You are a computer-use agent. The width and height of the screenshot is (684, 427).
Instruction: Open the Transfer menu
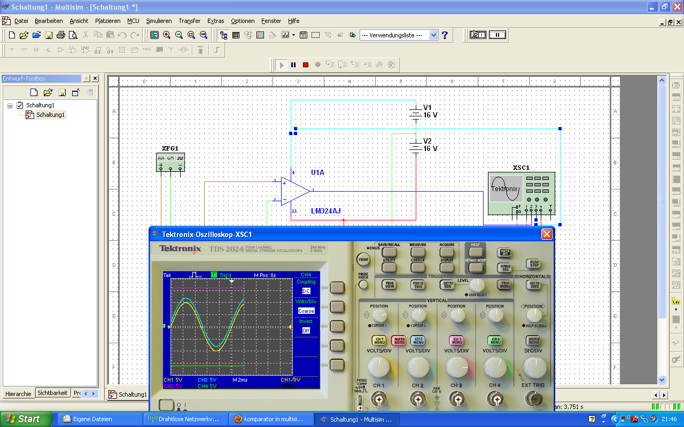[x=190, y=21]
